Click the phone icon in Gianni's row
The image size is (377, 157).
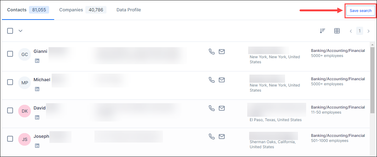[212, 52]
